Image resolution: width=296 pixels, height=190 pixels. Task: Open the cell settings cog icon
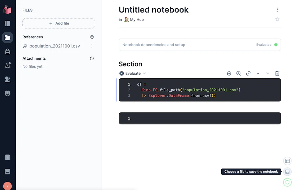click(x=229, y=73)
